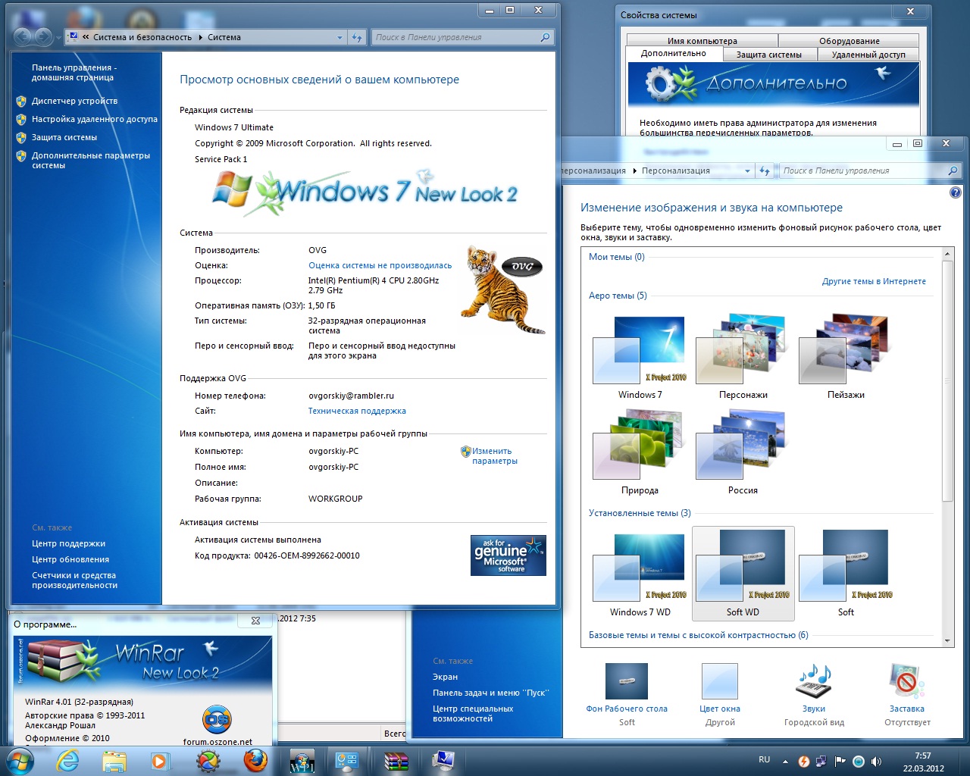The image size is (970, 776).
Task: Open 'Удаленный доступ' tab
Action: click(868, 55)
